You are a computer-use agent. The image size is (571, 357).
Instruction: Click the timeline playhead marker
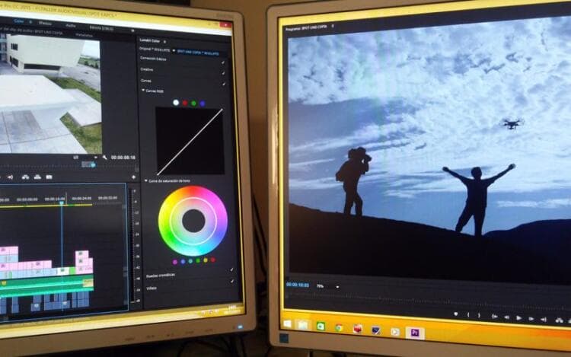click(x=62, y=202)
